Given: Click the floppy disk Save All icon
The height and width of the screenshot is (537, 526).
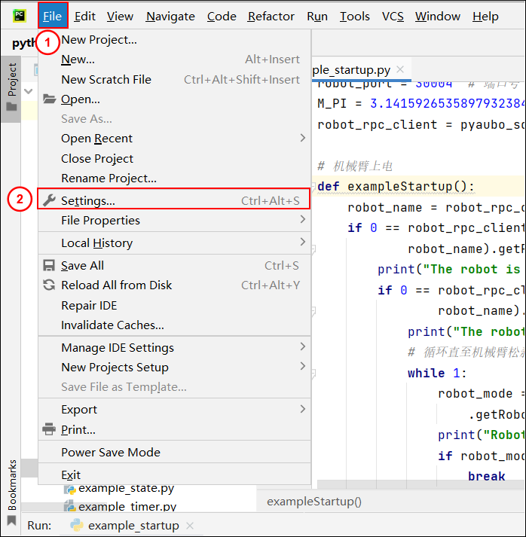Looking at the screenshot, I should [x=49, y=265].
